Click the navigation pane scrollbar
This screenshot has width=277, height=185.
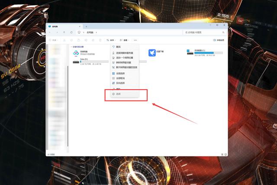coord(68,106)
